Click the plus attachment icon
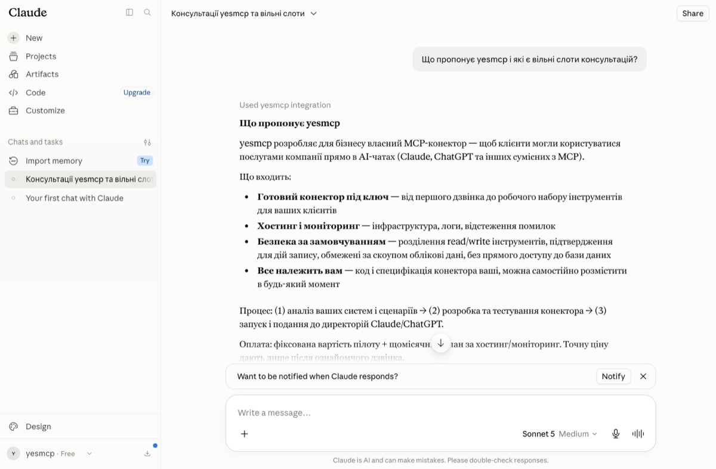This screenshot has width=716, height=469. tap(245, 434)
